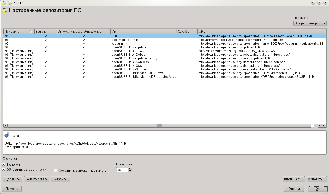This screenshot has width=329, height=194.
Task: Select the openSUSE-11.4-Oss row
Action: click(x=165, y=66)
